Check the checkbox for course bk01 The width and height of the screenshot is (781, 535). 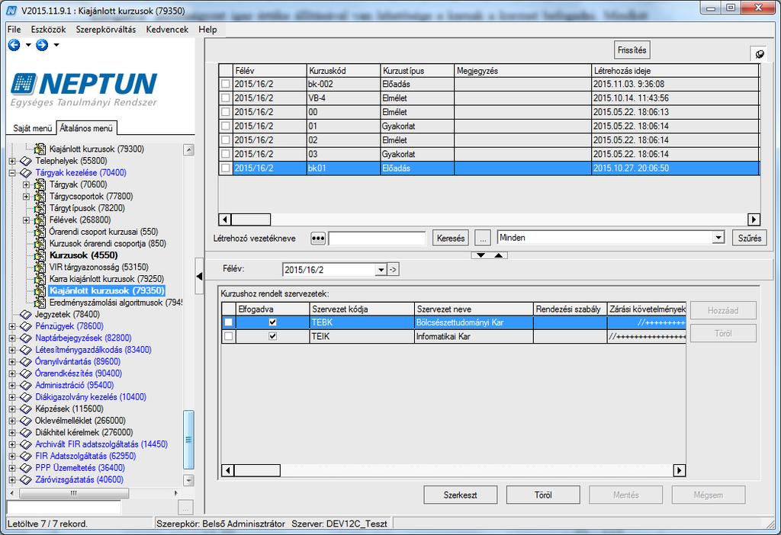(226, 168)
